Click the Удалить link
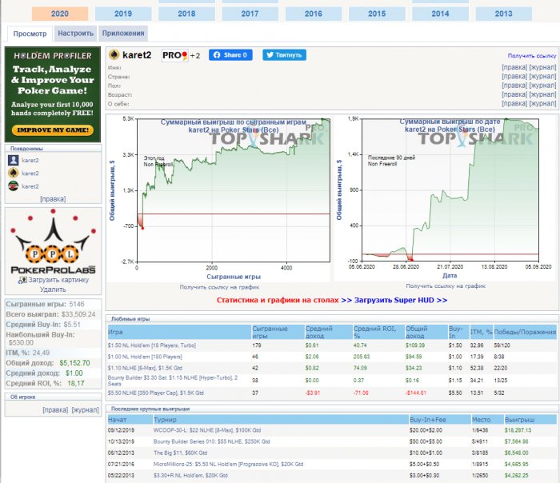Screen dimensions: 560x483 click(53, 289)
